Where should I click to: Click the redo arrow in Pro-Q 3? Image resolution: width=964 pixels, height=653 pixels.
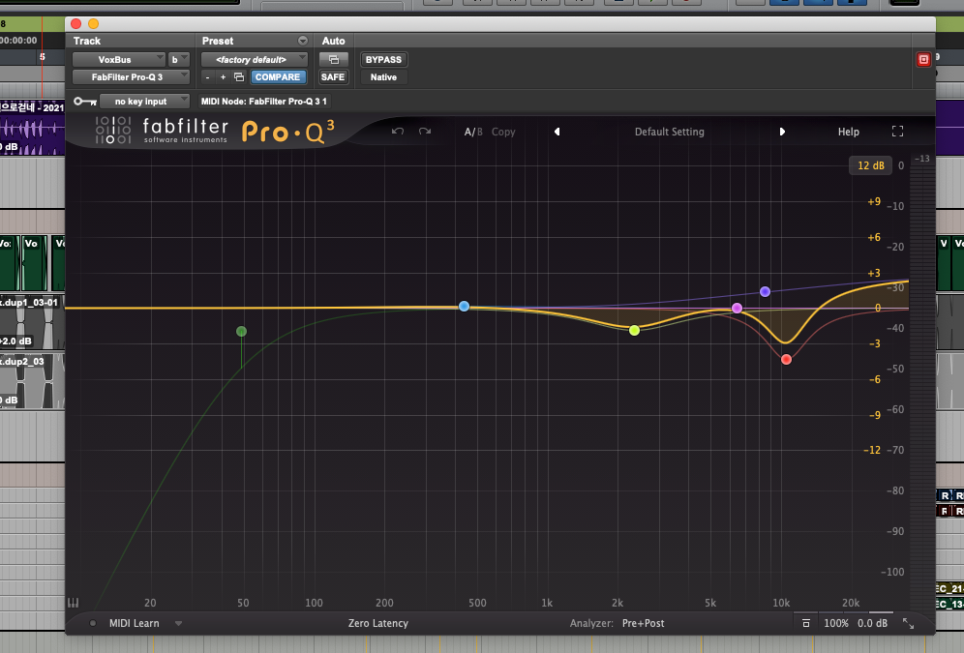click(x=425, y=132)
